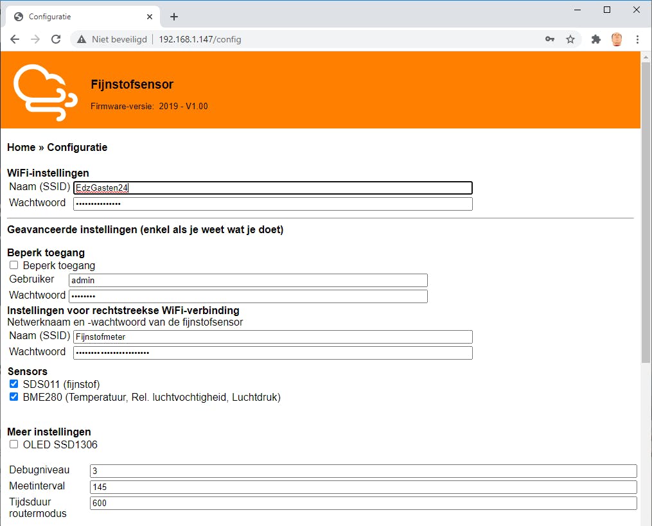Click the address bar URL 192.168.1.147/config
The image size is (652, 526).
point(200,40)
